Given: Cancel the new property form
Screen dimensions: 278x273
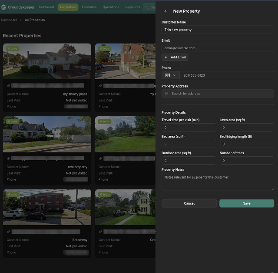Looking at the screenshot, I should tap(189, 203).
